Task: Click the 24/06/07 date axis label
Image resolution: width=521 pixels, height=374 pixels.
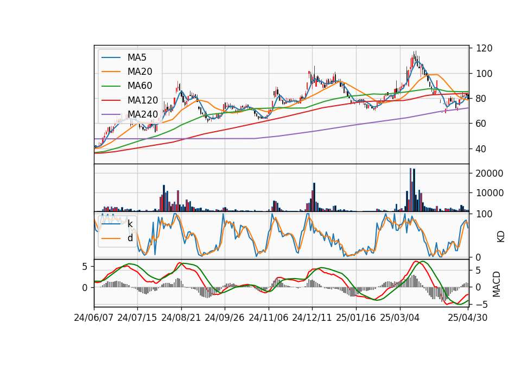Action: click(94, 318)
